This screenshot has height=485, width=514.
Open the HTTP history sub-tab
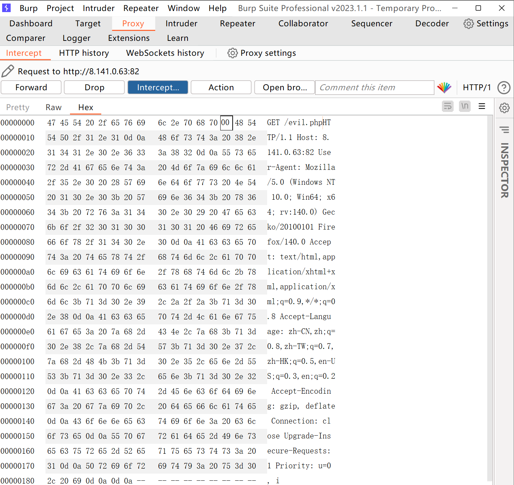(84, 53)
